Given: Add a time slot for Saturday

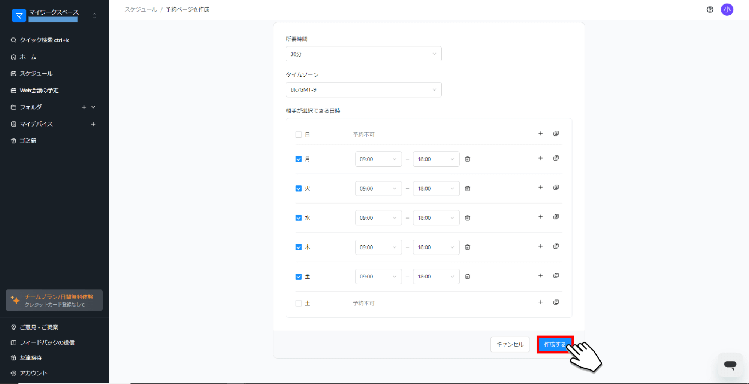Looking at the screenshot, I should tap(540, 302).
